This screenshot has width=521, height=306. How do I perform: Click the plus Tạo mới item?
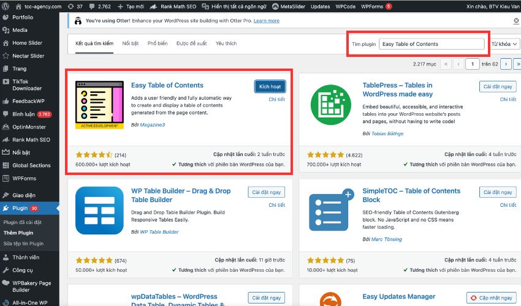pyautogui.click(x=131, y=6)
